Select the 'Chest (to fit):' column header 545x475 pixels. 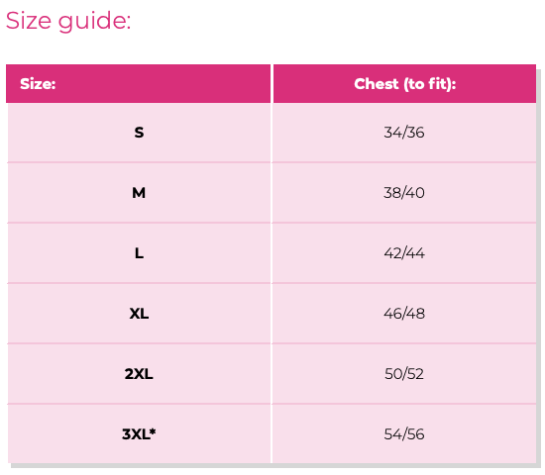pyautogui.click(x=404, y=84)
